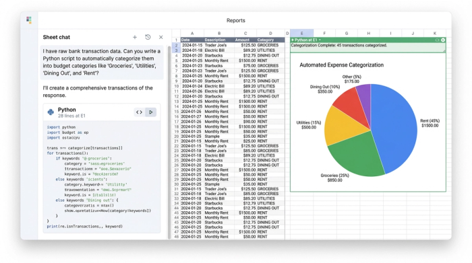
Task: Select column I header
Action: pos(390,34)
